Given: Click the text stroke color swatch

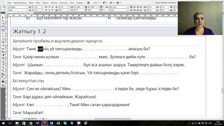Looking at the screenshot, I should pos(101,10).
